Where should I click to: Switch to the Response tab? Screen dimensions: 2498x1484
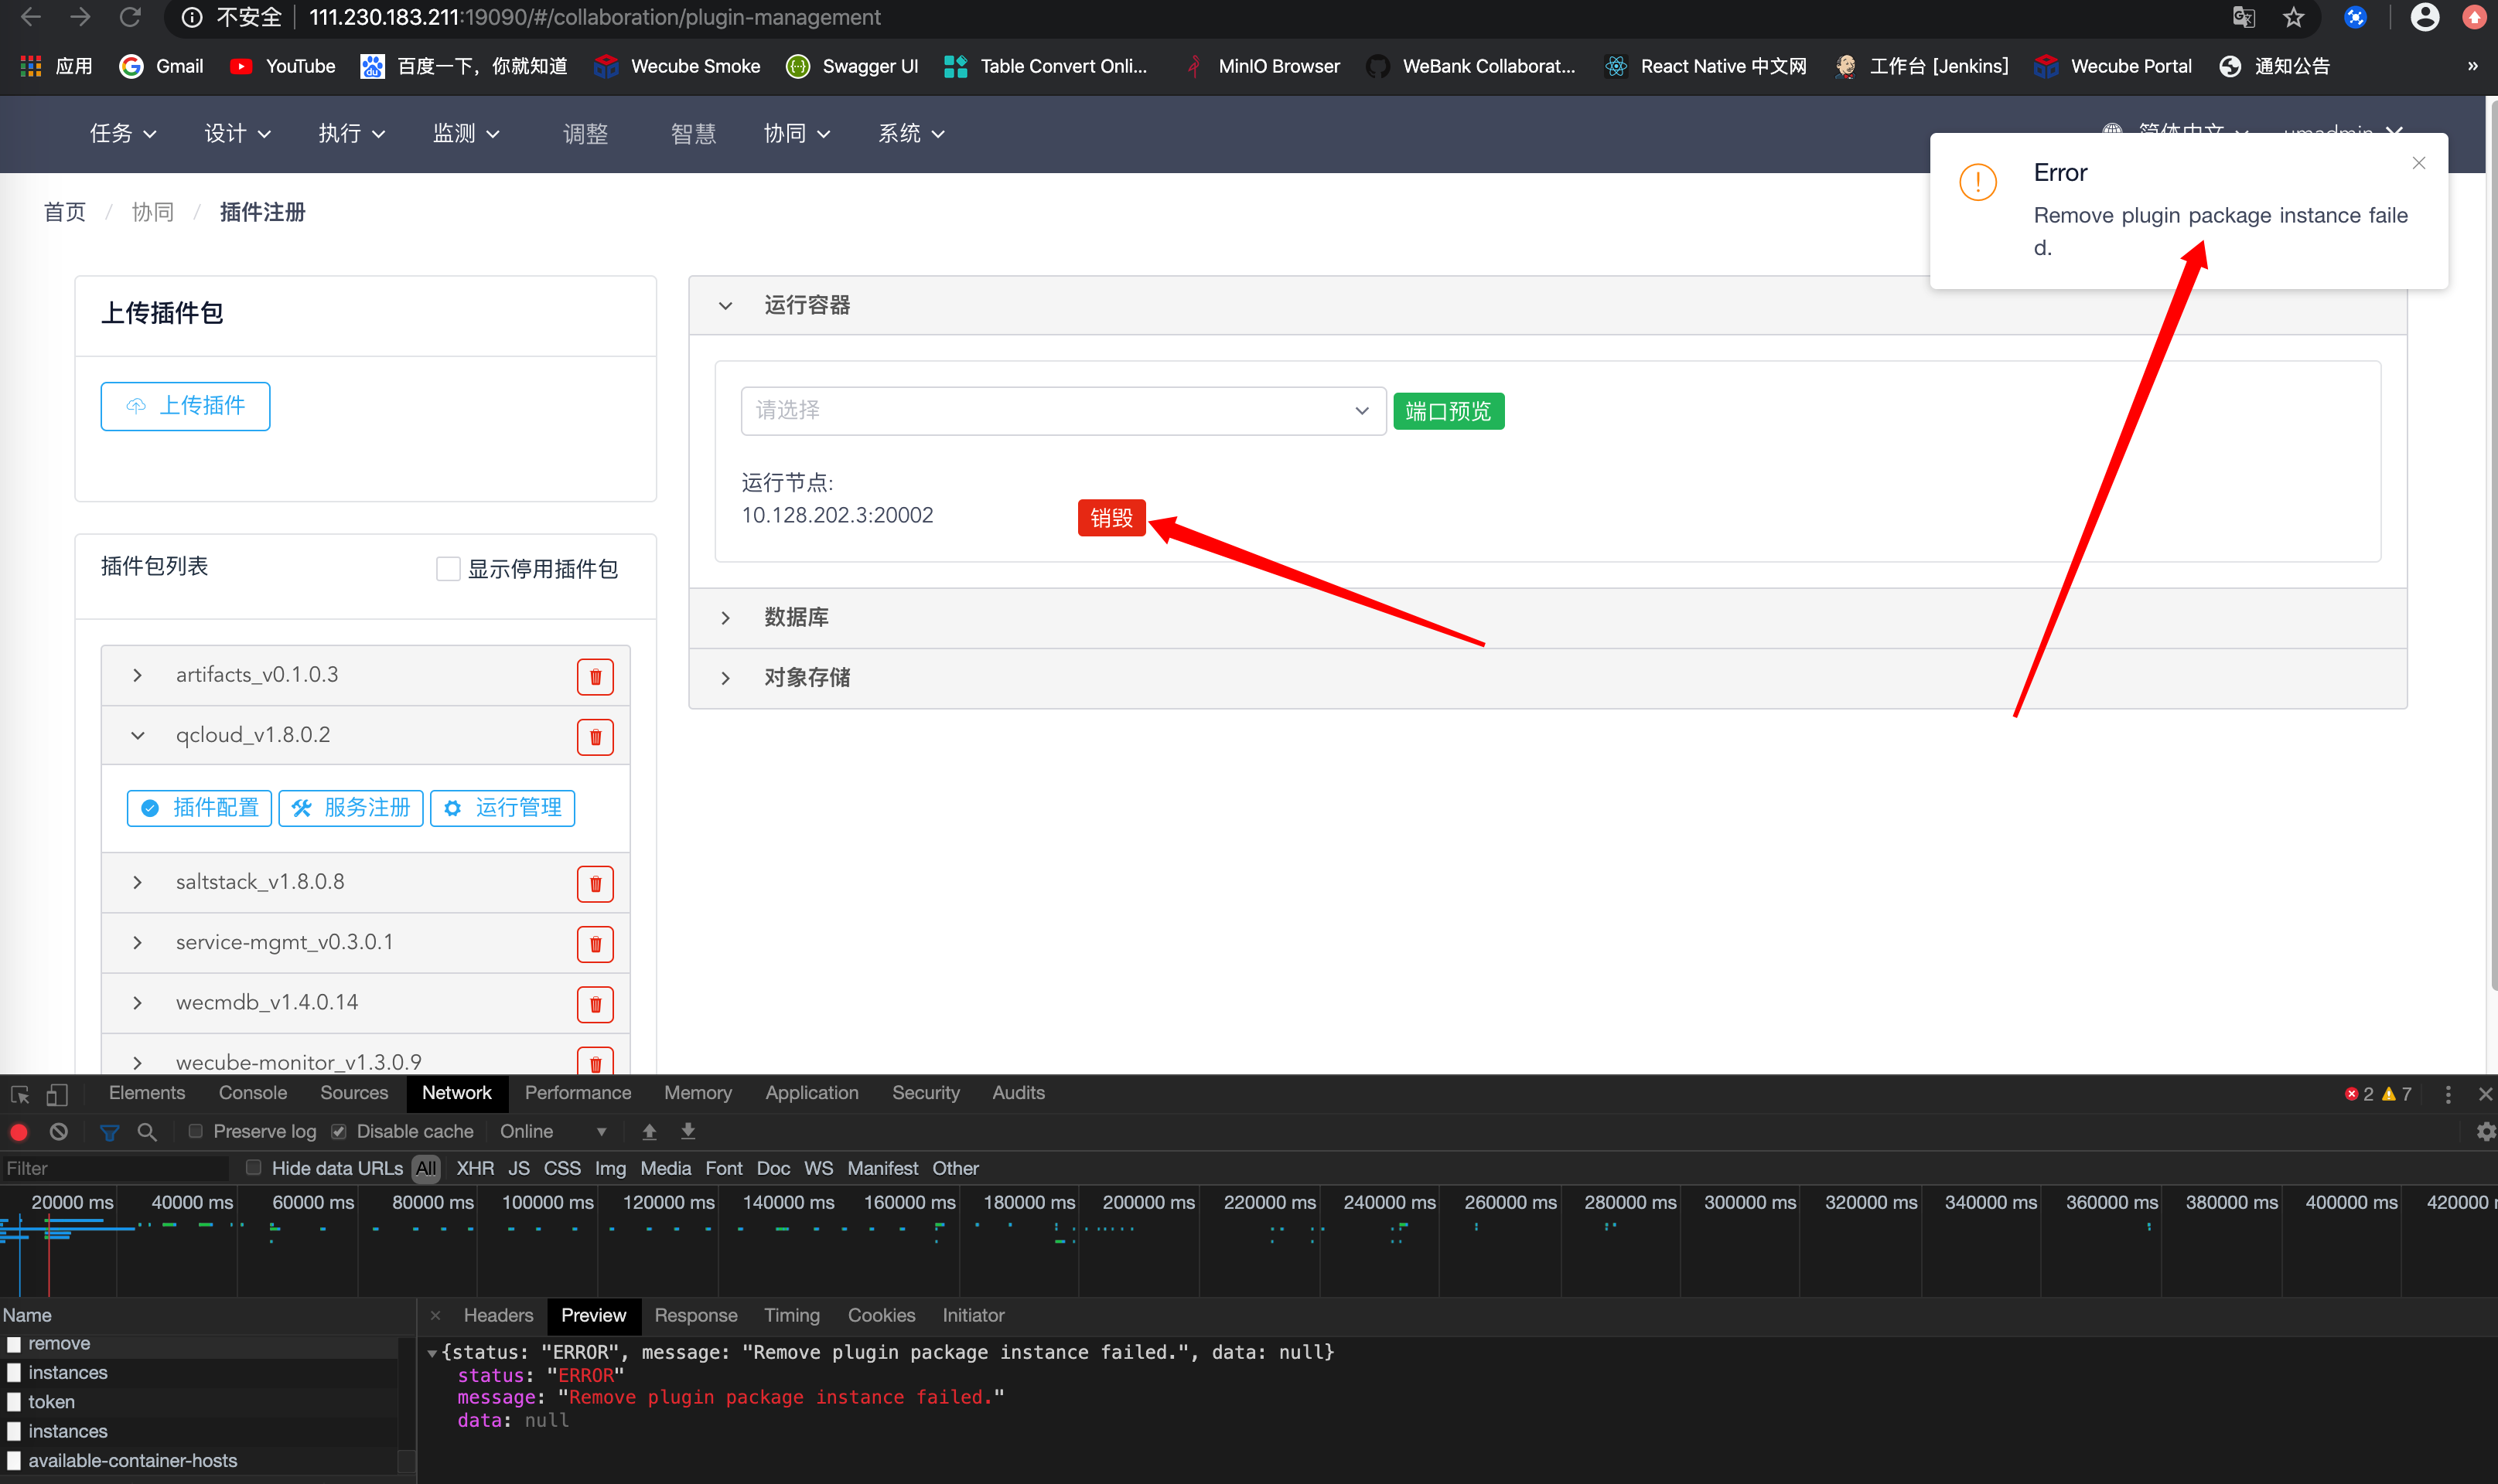click(x=695, y=1315)
